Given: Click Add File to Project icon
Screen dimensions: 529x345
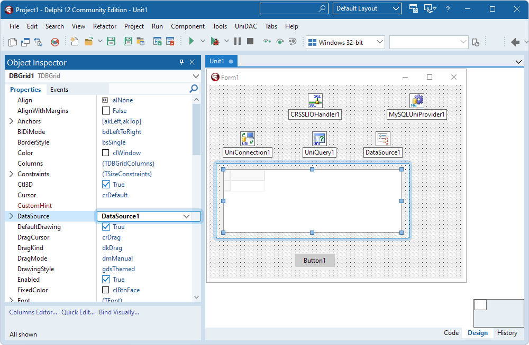Looking at the screenshot, I should coord(157,41).
